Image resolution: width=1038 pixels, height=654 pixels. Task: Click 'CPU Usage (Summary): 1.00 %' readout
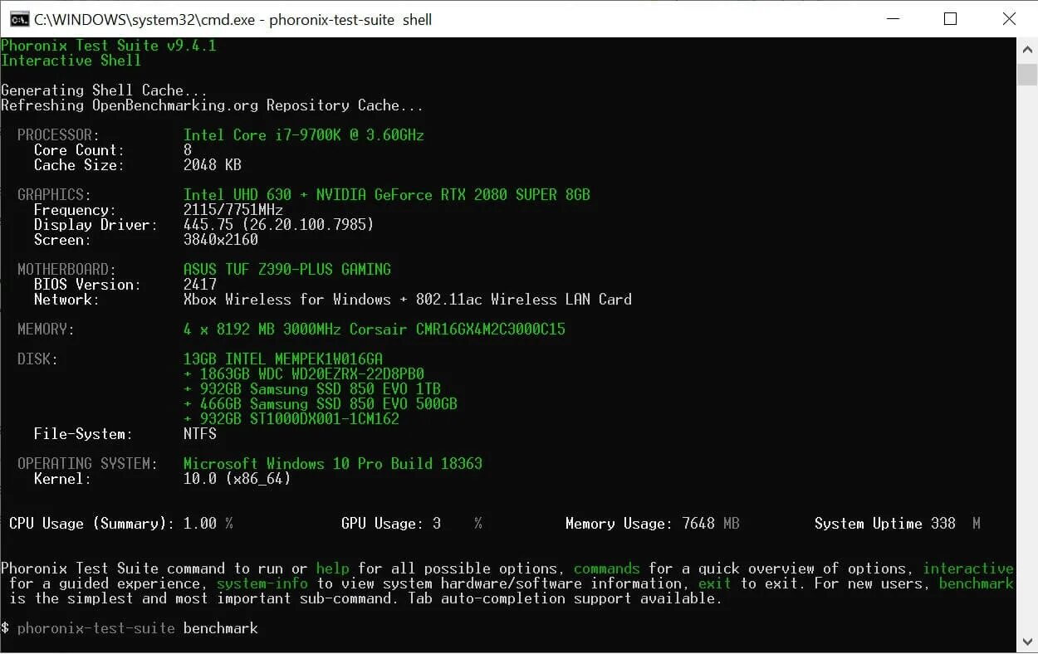(x=121, y=524)
